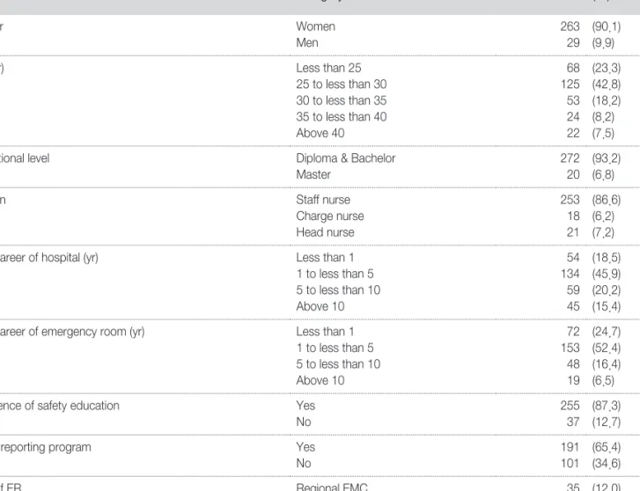This screenshot has width=640, height=491.
Task: Select the 'Staff nurse' position row
Action: (323, 200)
